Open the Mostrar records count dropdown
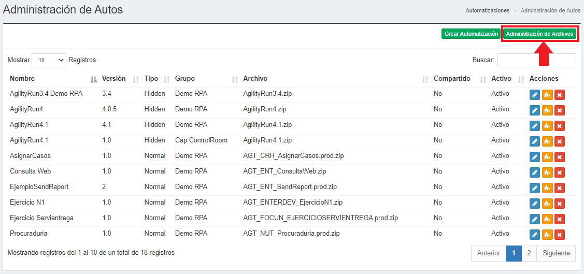The width and height of the screenshot is (584, 274). pos(49,60)
